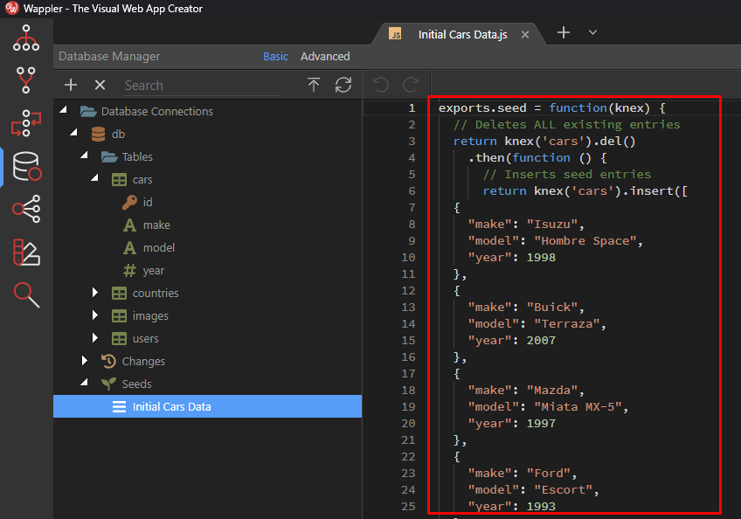Click the JS file icon on tab

395,33
